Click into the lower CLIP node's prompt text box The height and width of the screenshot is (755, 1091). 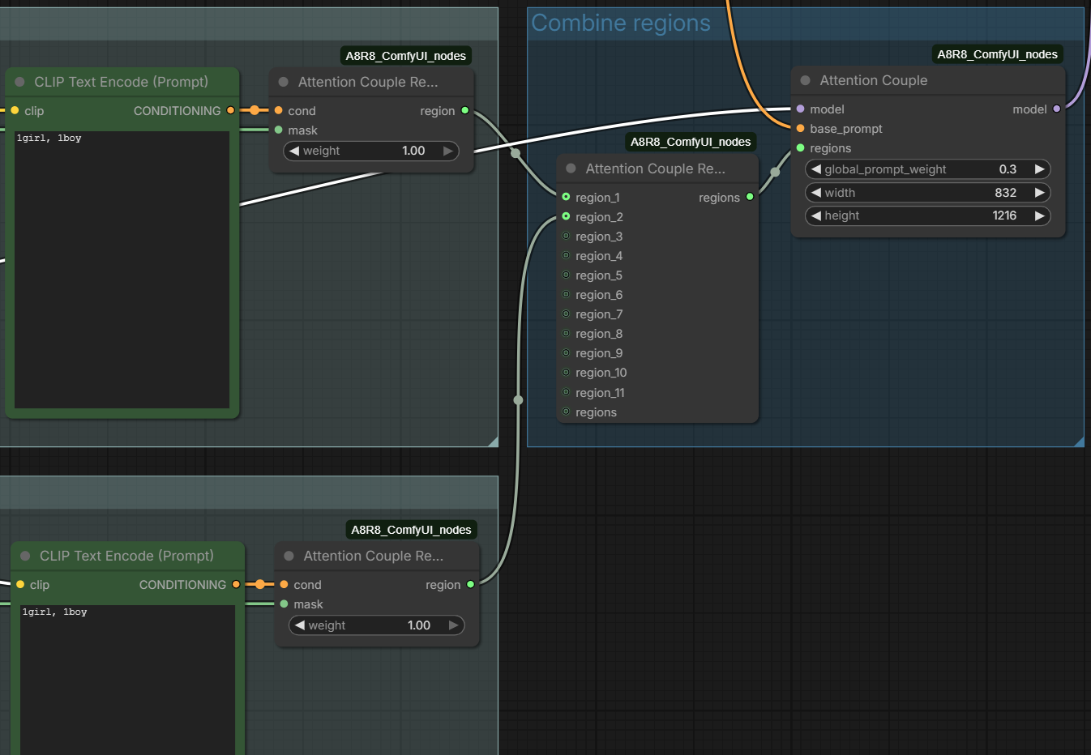click(x=127, y=680)
